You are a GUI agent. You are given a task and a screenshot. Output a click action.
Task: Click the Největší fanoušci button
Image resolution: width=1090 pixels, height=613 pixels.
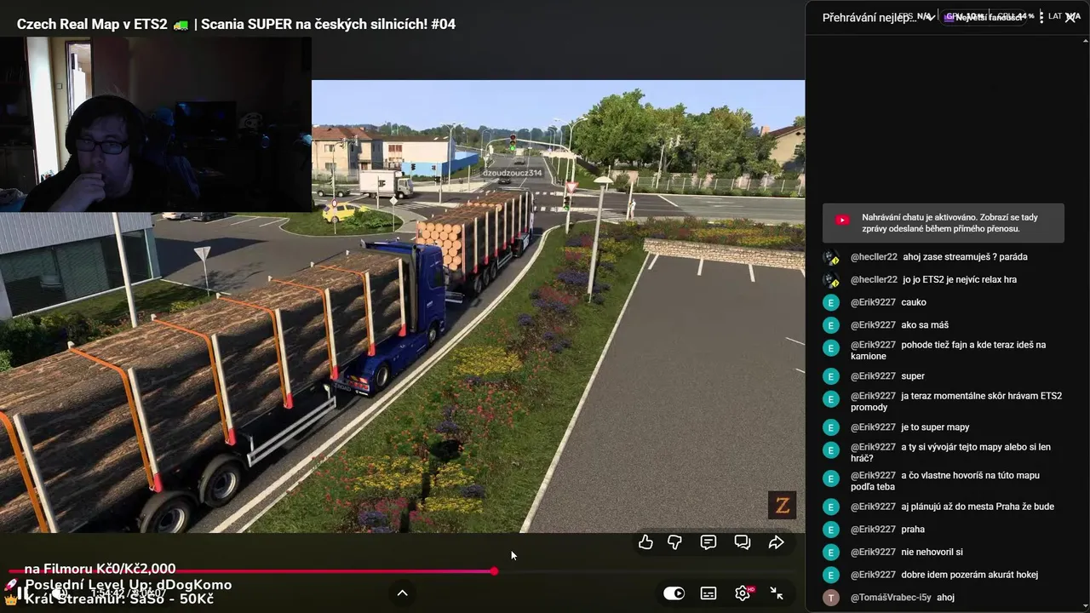pos(982,17)
